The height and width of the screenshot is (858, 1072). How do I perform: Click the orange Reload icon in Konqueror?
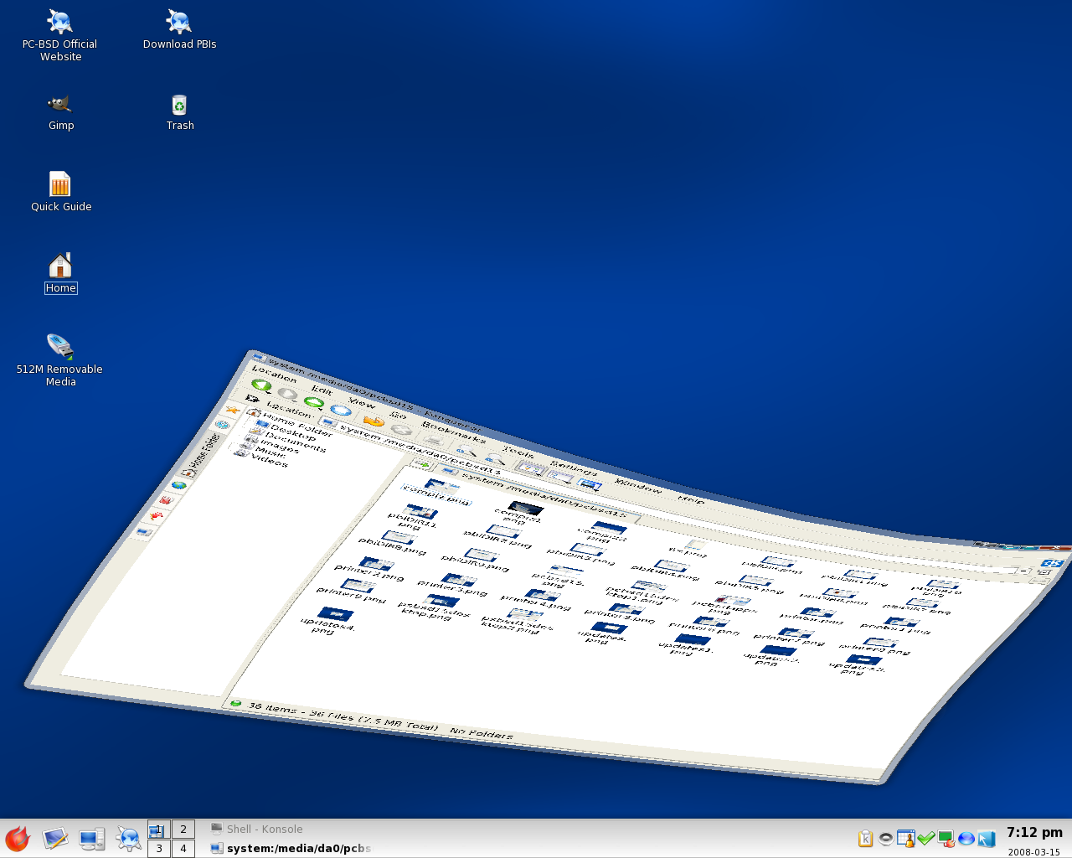tap(373, 420)
